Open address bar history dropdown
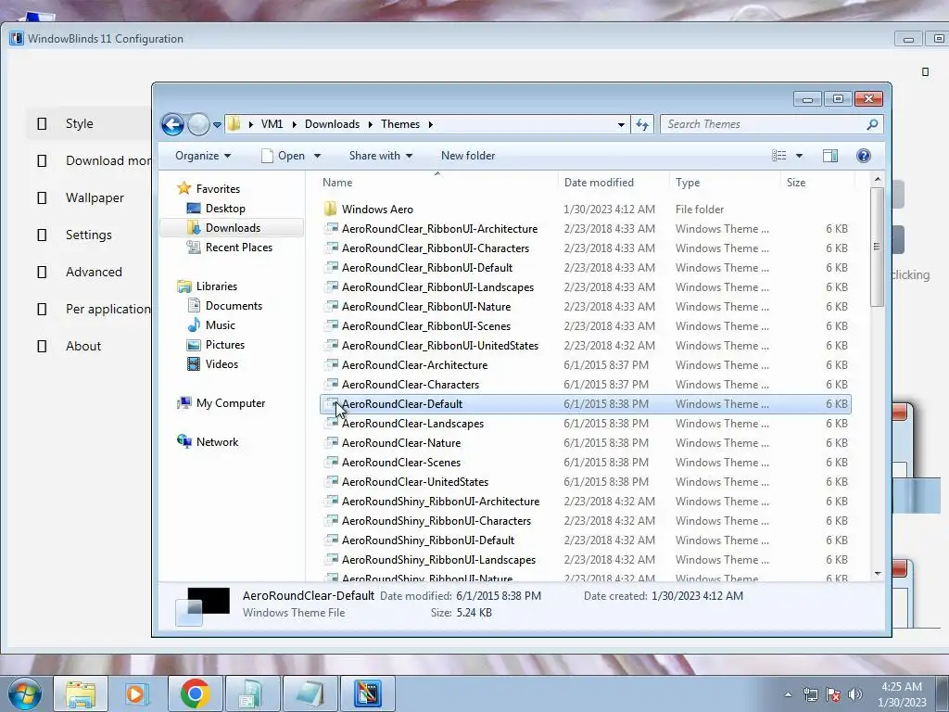This screenshot has height=712, width=949. (x=621, y=125)
